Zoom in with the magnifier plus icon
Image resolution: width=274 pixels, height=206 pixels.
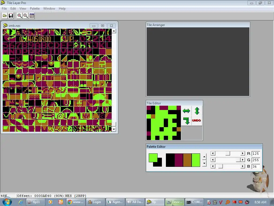20,16
